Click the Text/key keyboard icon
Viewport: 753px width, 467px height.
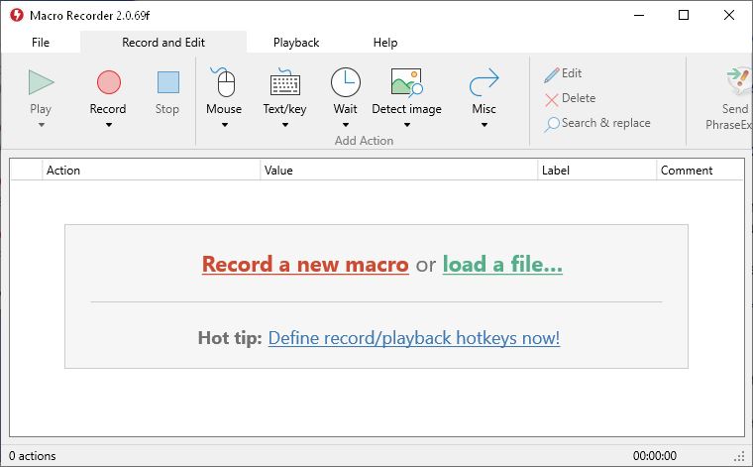click(284, 82)
